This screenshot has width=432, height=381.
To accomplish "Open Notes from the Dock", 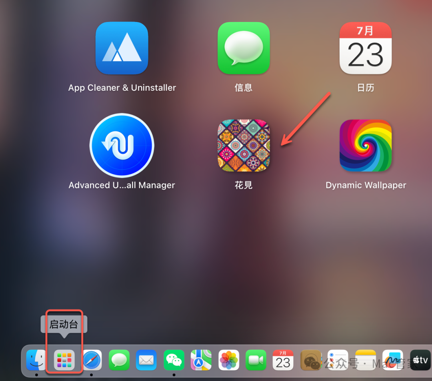I will coord(365,360).
